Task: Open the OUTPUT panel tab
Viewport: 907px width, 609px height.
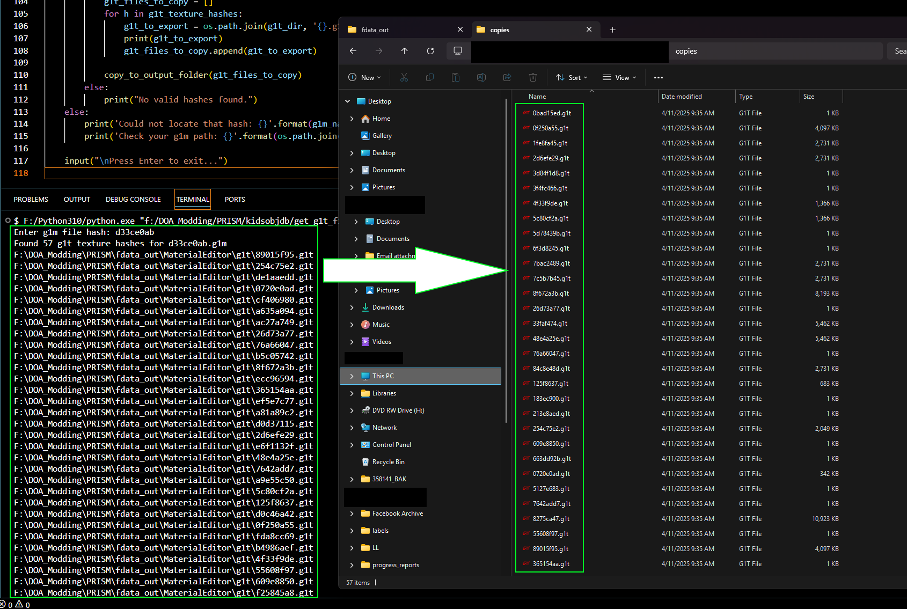Action: pyautogui.click(x=77, y=200)
